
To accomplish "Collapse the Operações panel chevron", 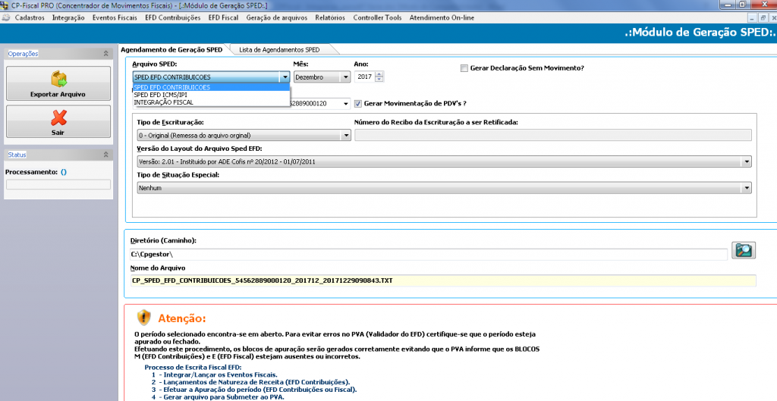I will [x=106, y=54].
